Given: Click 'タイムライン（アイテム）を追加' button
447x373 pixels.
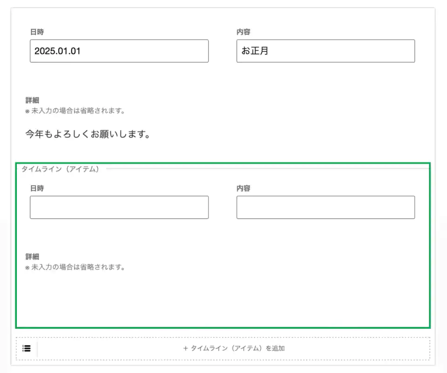Looking at the screenshot, I should pos(234,348).
